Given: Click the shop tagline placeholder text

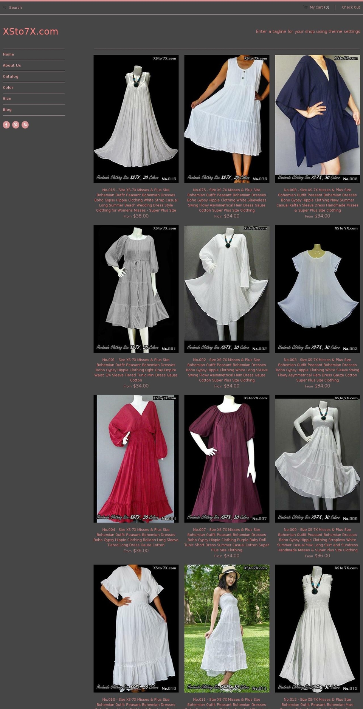Looking at the screenshot, I should (x=308, y=31).
